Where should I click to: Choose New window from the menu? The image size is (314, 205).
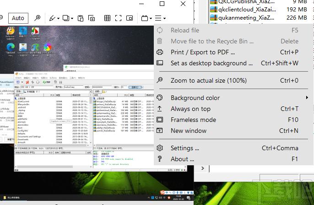233,131
